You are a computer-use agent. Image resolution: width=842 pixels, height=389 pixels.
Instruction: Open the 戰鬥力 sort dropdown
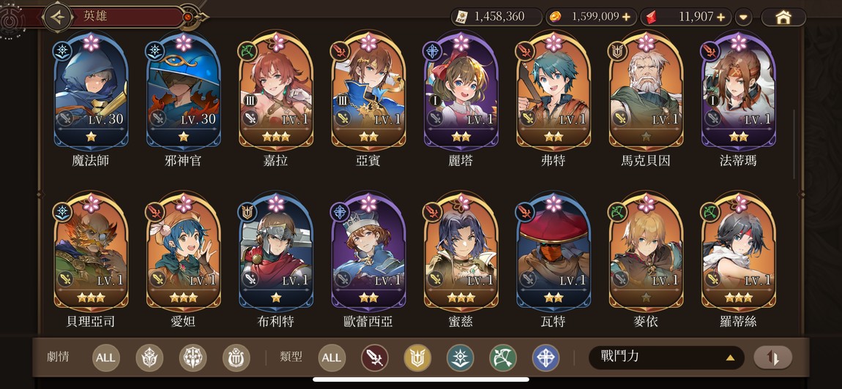click(666, 358)
